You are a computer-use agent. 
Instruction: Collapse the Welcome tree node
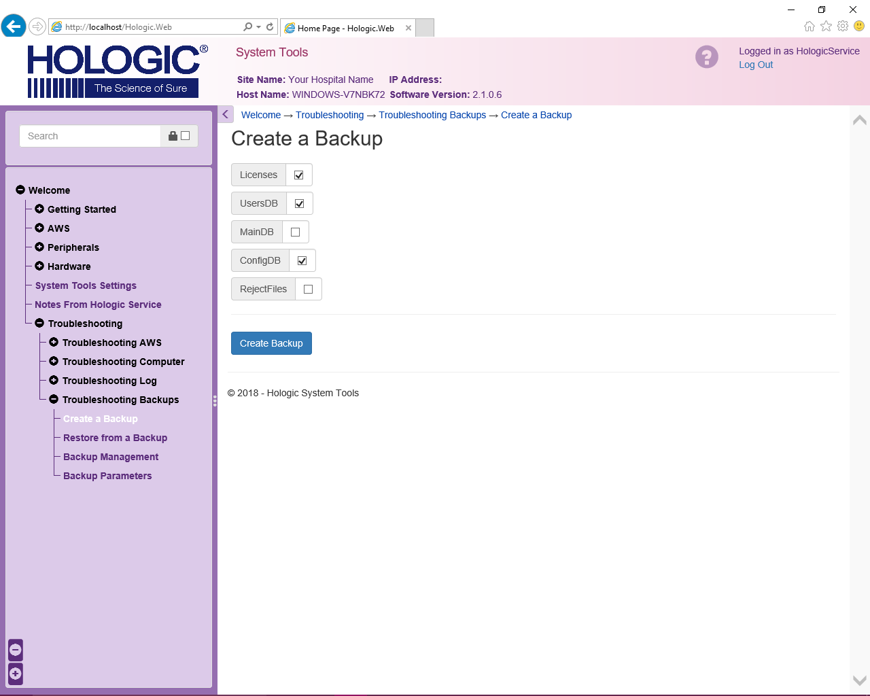[x=20, y=190]
